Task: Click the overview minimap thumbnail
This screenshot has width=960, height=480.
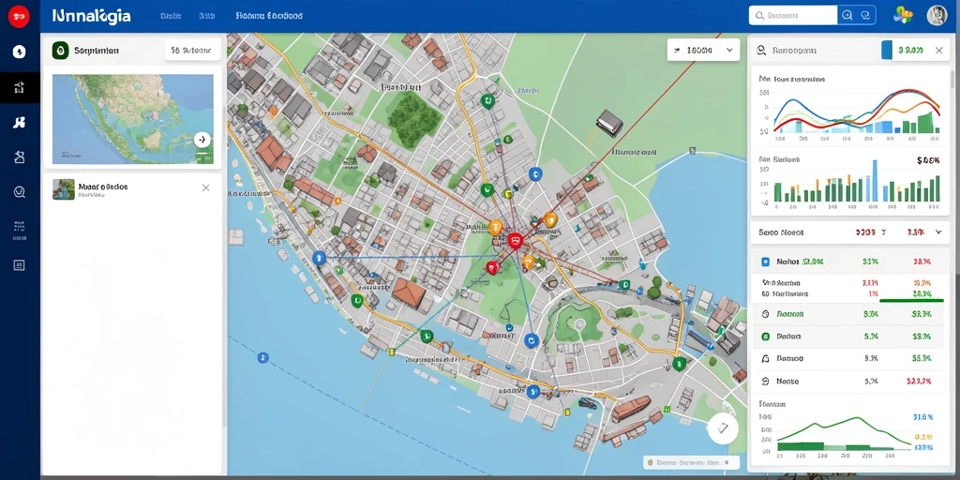Action: pyautogui.click(x=133, y=119)
